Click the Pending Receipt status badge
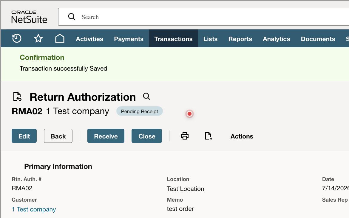The width and height of the screenshot is (349, 218). (140, 111)
